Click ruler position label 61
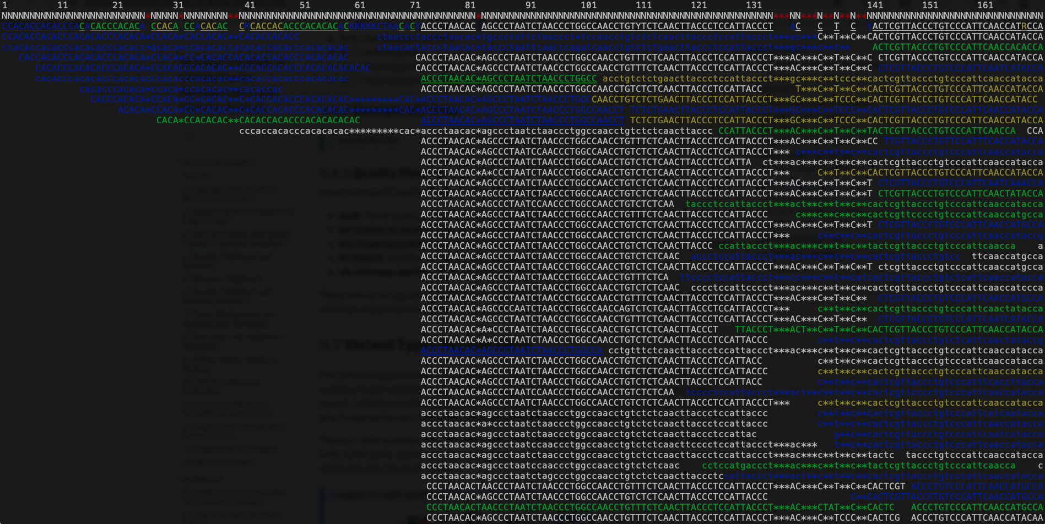 pyautogui.click(x=360, y=5)
